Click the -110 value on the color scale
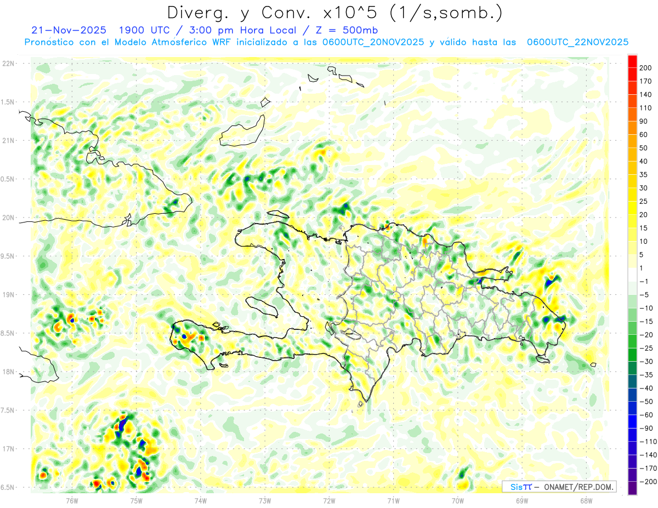This screenshot has width=658, height=508. (x=649, y=442)
